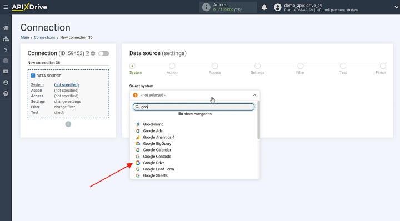Click the Google Drive G icon
Viewport: 400px width, 221px height.
pyautogui.click(x=138, y=163)
